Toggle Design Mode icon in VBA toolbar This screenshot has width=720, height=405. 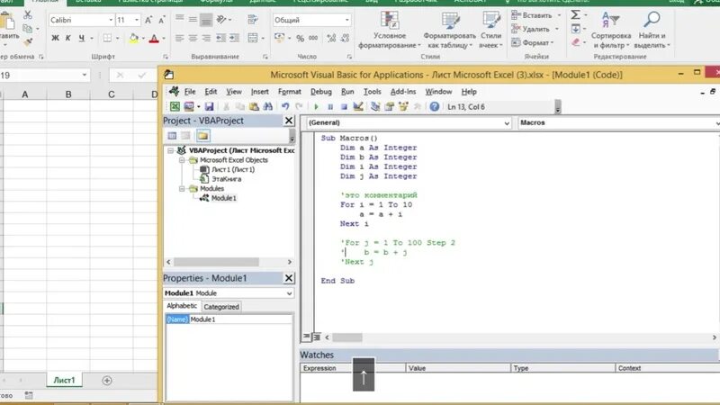click(x=358, y=106)
